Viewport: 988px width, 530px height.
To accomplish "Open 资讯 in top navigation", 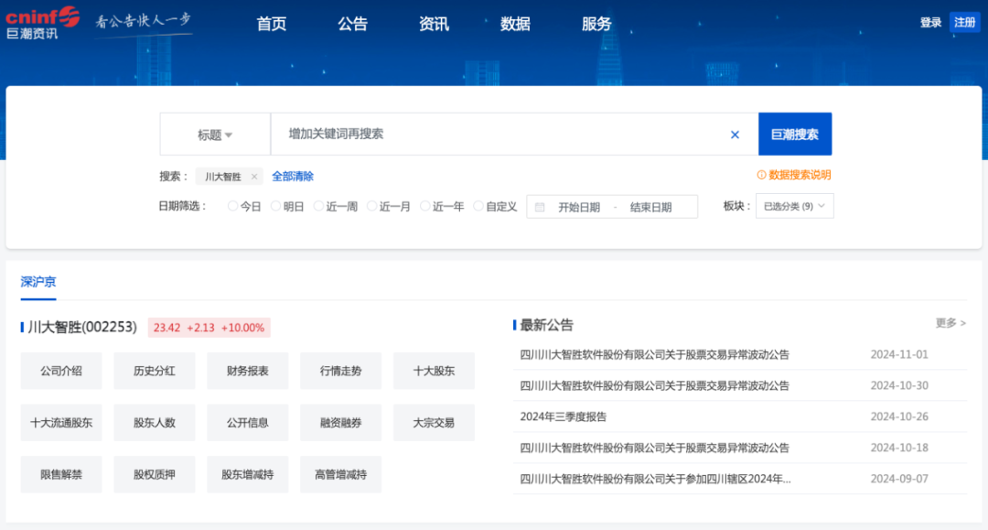I will point(435,24).
